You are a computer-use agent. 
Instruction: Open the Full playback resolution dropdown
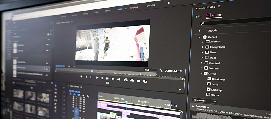click(150, 70)
